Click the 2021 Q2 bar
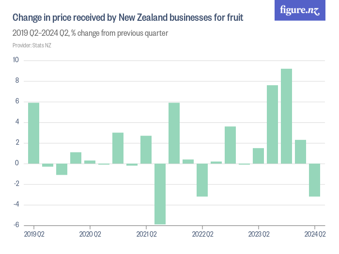The width and height of the screenshot is (339, 254). pos(146,149)
